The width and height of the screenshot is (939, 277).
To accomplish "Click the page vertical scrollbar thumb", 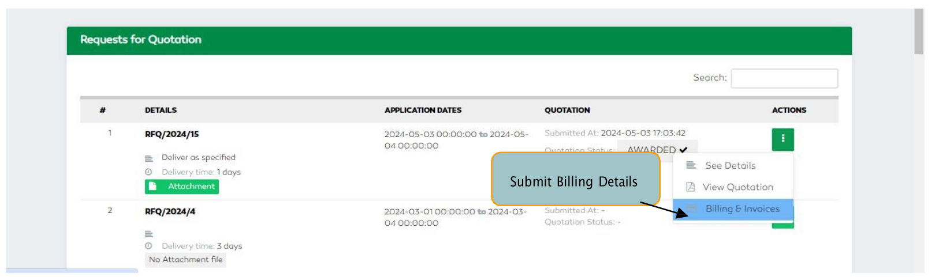I will tap(919, 32).
